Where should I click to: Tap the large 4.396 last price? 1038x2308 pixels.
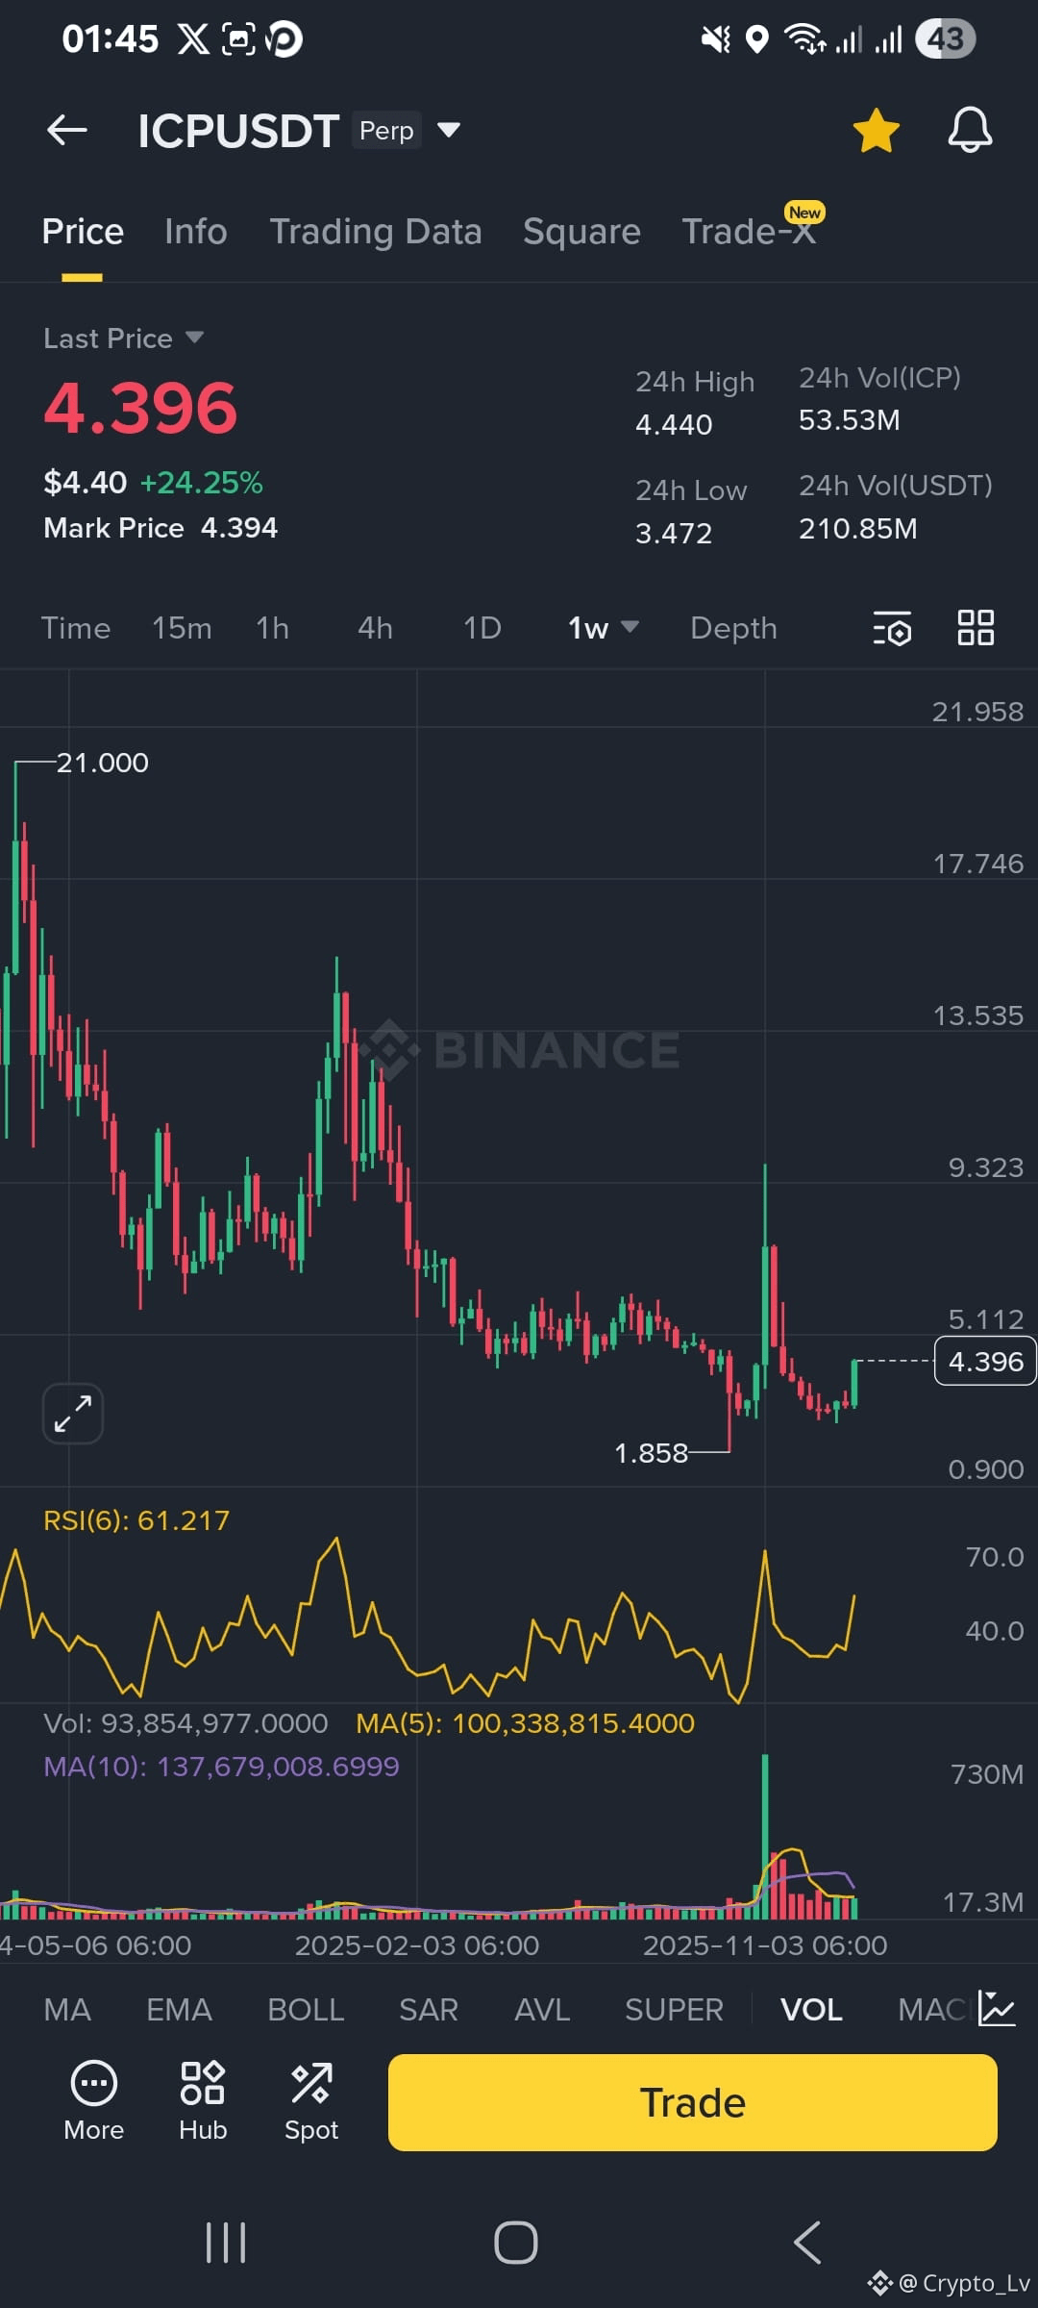point(140,408)
